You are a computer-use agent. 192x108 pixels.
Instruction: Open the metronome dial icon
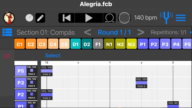click(29, 18)
